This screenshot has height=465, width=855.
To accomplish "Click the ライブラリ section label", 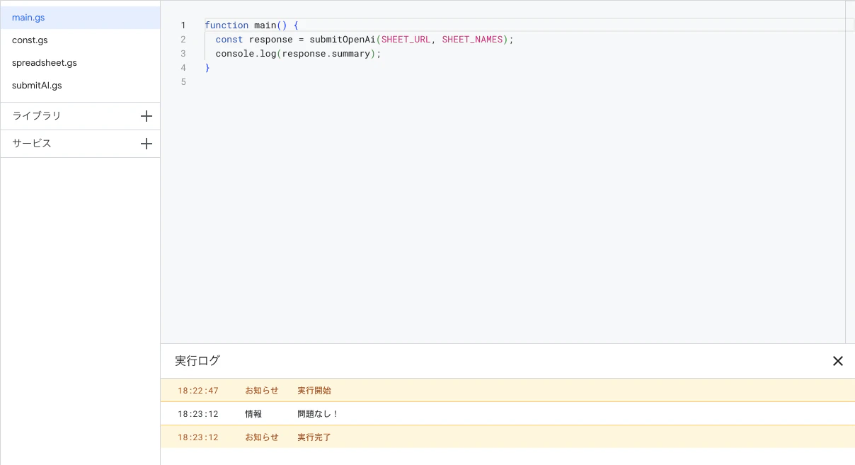I will (x=37, y=116).
